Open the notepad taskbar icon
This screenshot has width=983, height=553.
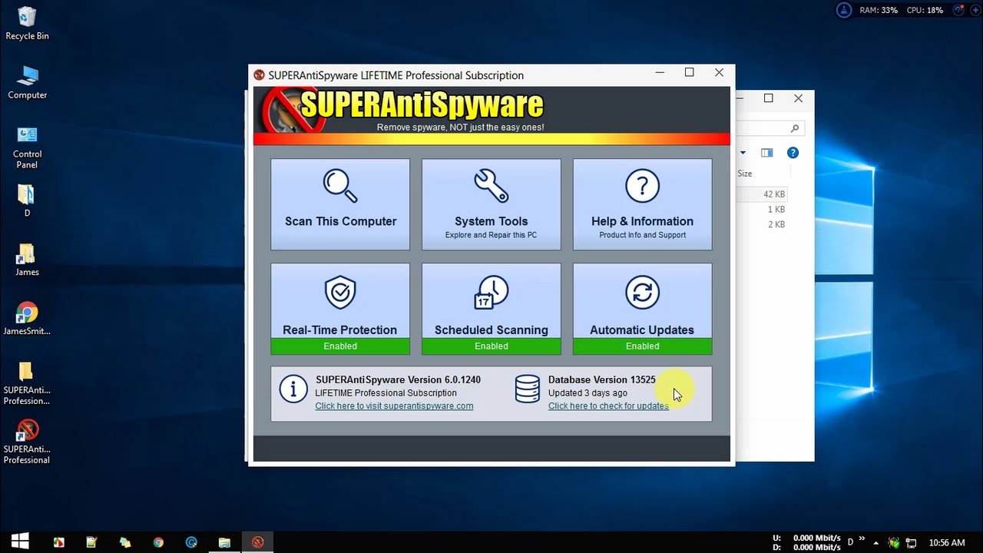tap(92, 542)
